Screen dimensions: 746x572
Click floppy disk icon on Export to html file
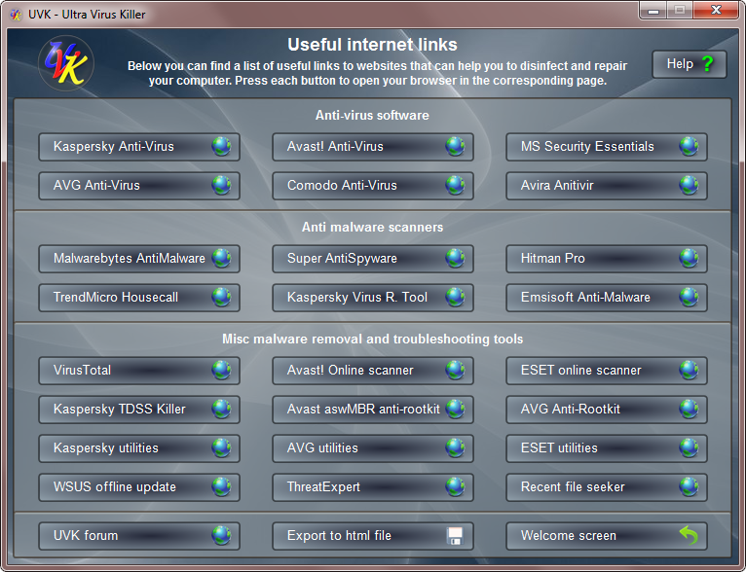(455, 536)
